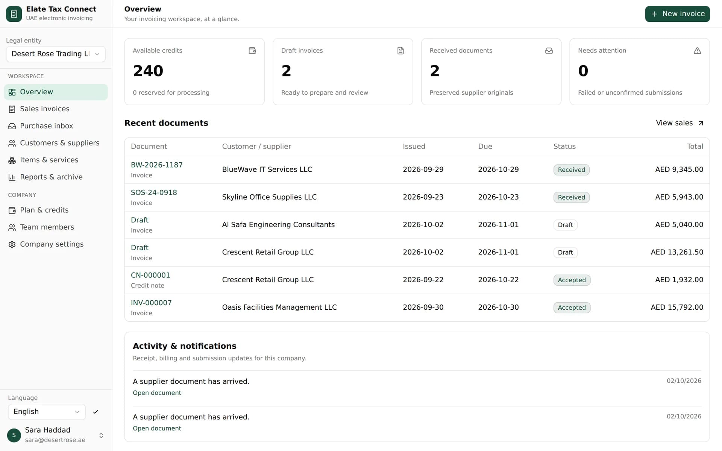Open the Al Safa Engineering draft invoice

(x=140, y=220)
